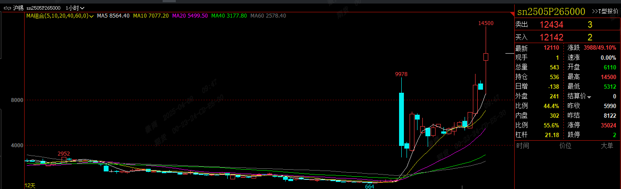Click the link icon beside 沪锡

[7, 8]
